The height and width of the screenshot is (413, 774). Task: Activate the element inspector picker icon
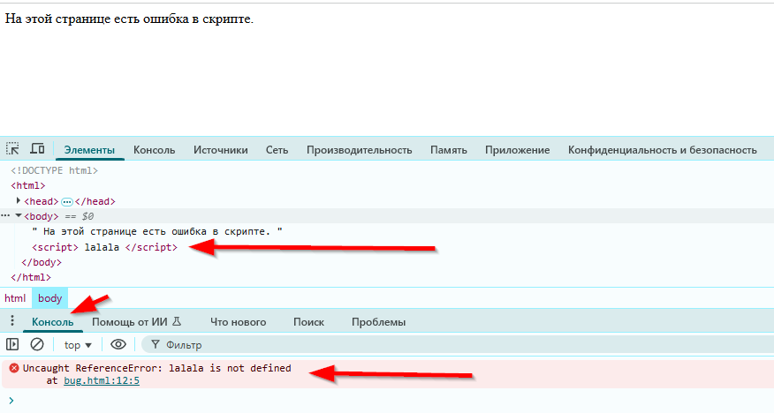(x=13, y=149)
